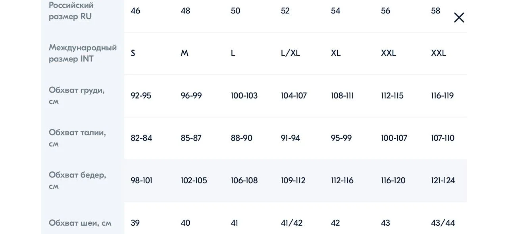
Task: Click the Обхват груди row header
Action: coord(77,95)
